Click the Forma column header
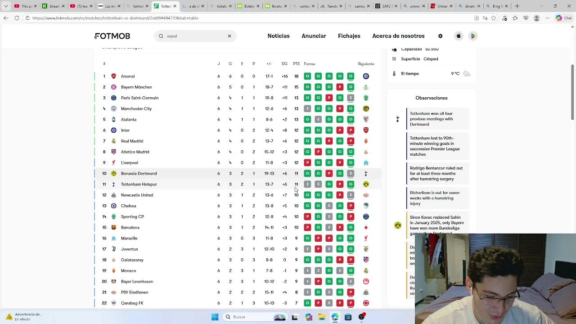 [309, 64]
